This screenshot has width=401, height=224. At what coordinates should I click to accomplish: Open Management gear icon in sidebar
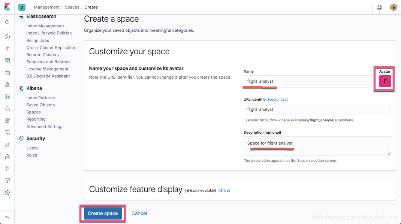[7, 193]
